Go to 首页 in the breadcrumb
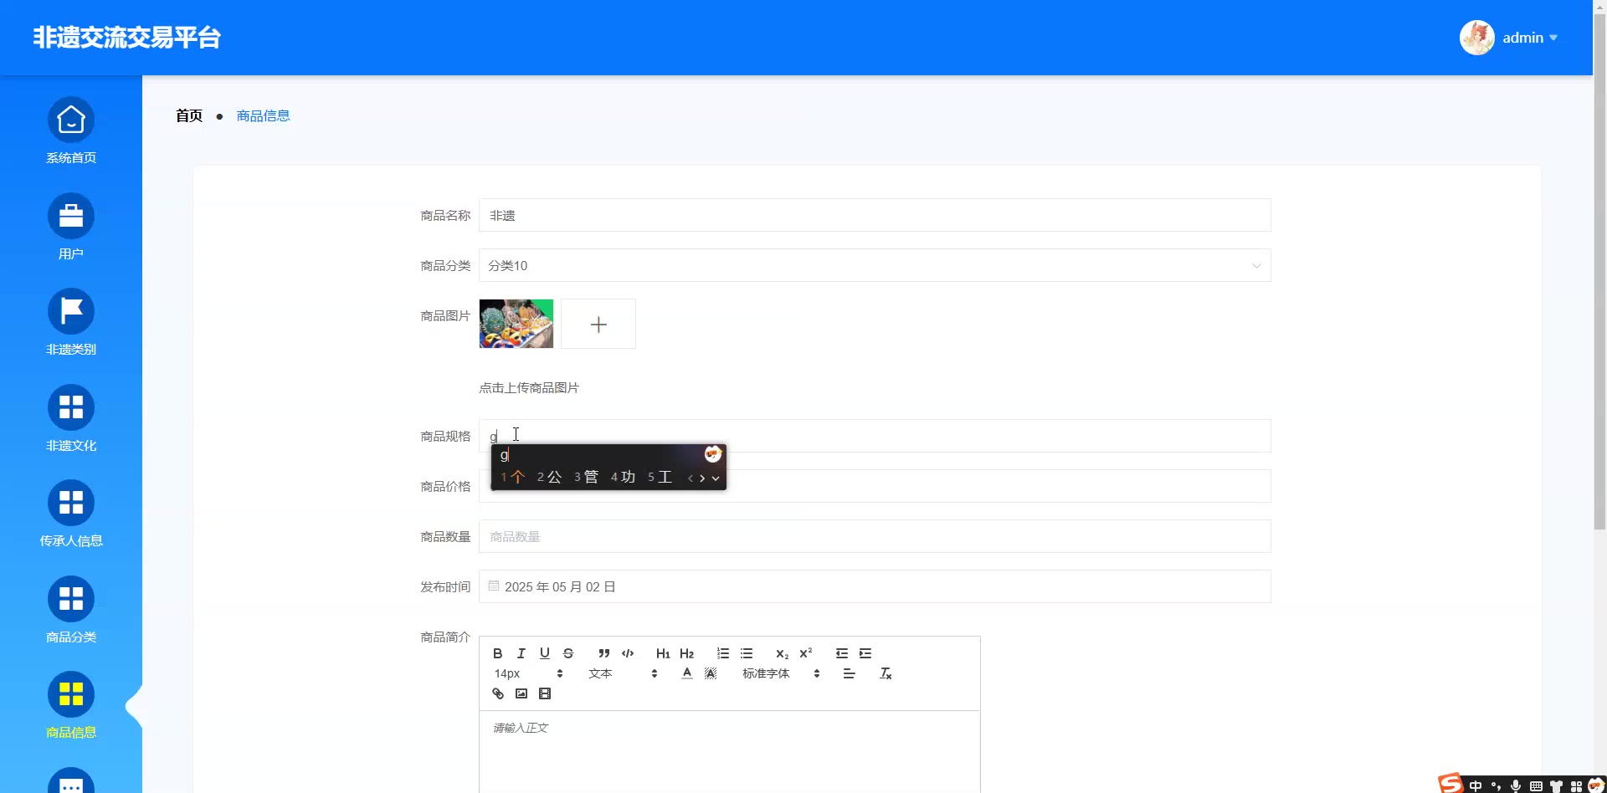Viewport: 1607px width, 793px height. point(189,115)
